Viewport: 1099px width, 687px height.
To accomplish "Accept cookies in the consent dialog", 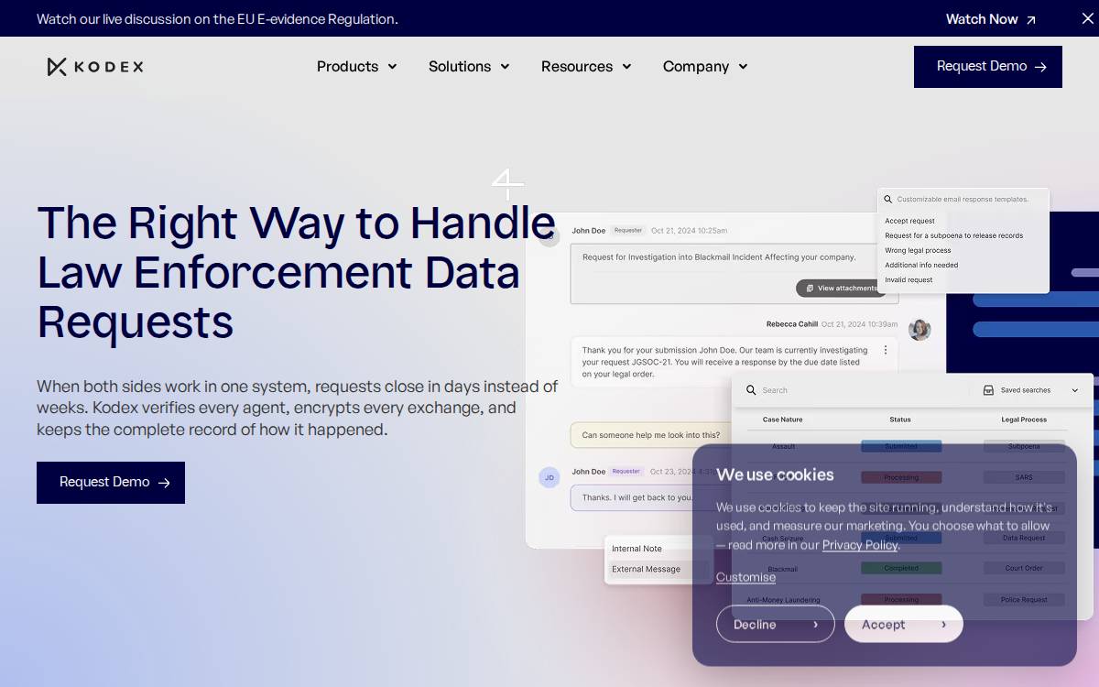I will pos(904,624).
